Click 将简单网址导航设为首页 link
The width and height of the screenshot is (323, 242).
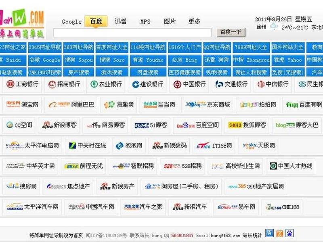pos(56,235)
